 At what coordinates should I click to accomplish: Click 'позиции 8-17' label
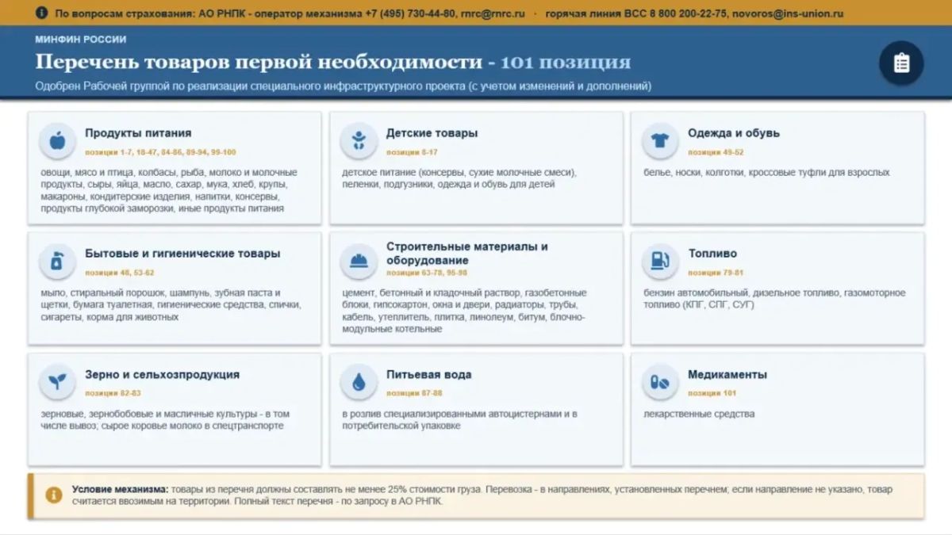[412, 152]
